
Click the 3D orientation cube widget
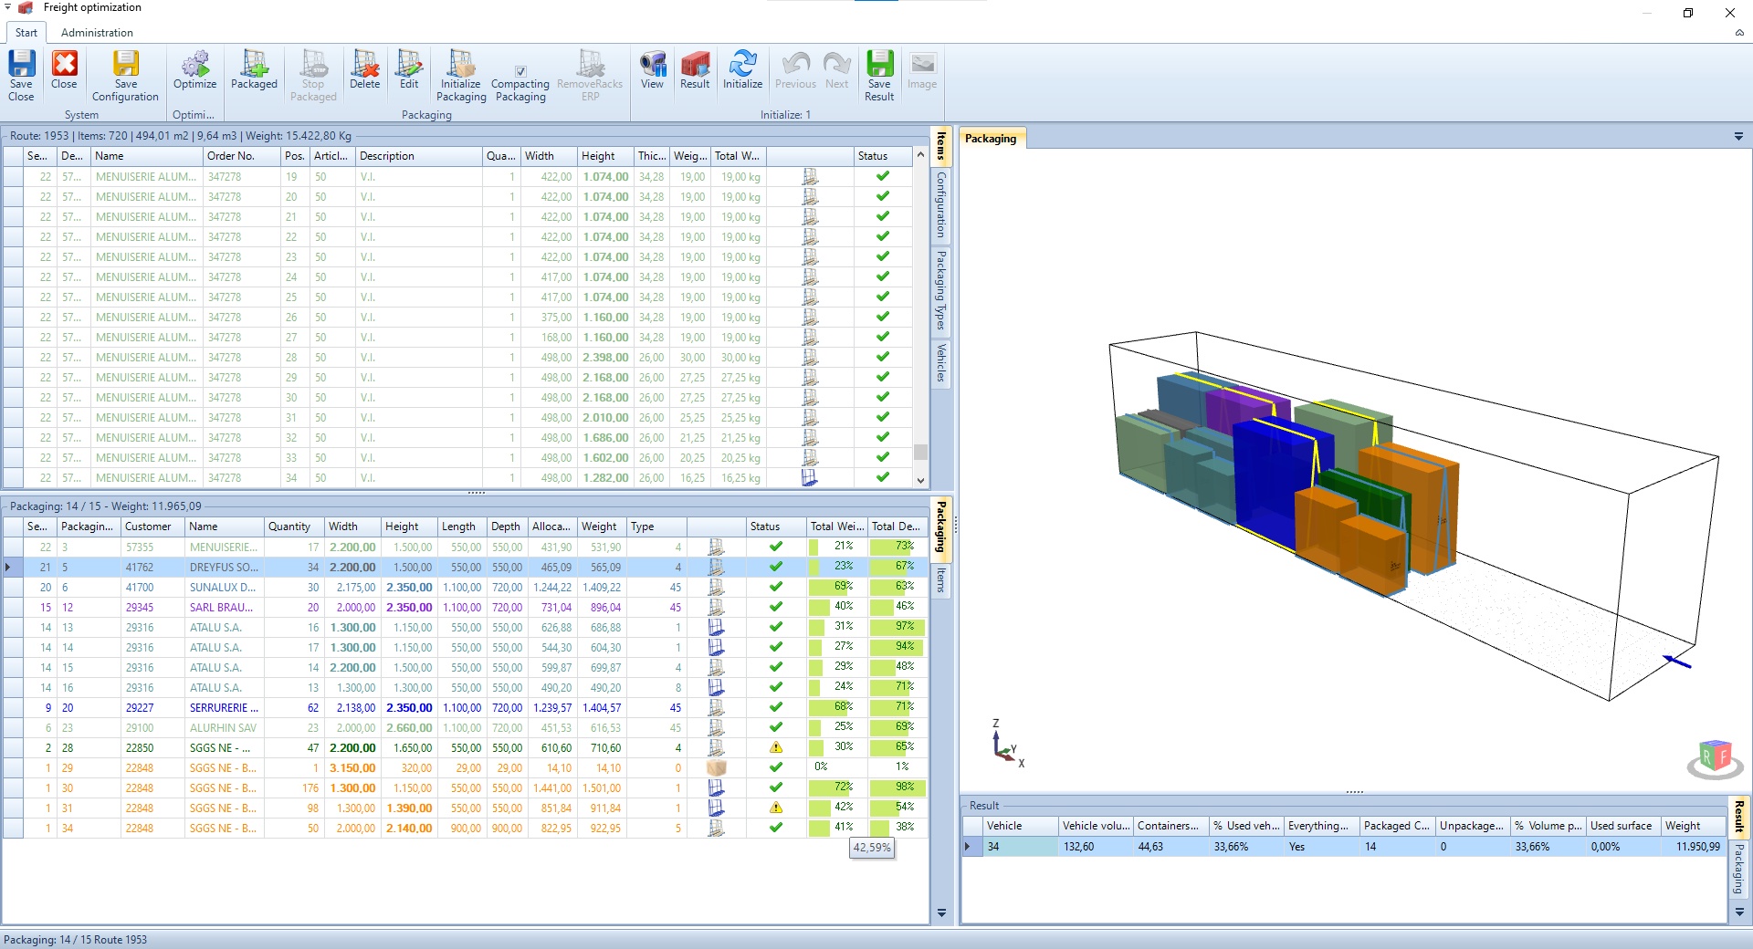[1715, 757]
